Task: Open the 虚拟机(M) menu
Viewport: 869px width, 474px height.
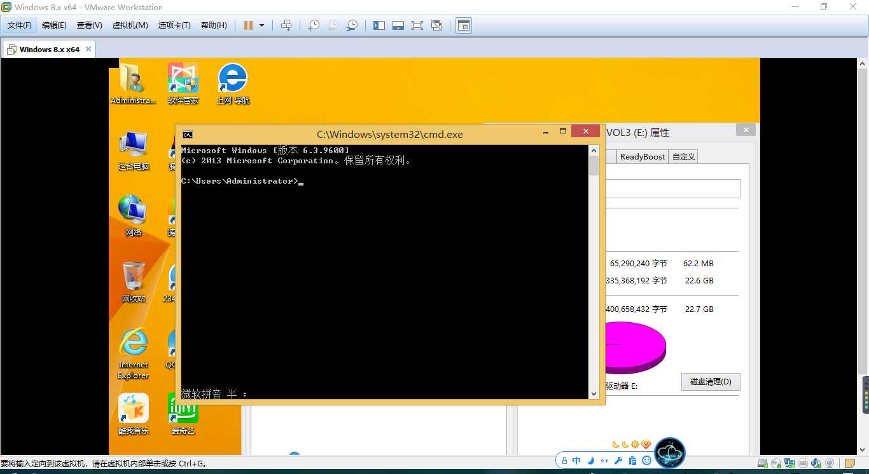Action: (130, 25)
